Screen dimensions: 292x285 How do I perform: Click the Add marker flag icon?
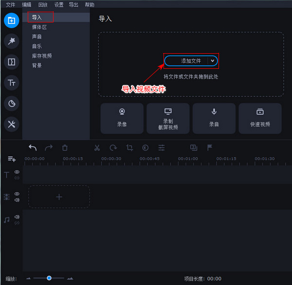(x=210, y=147)
